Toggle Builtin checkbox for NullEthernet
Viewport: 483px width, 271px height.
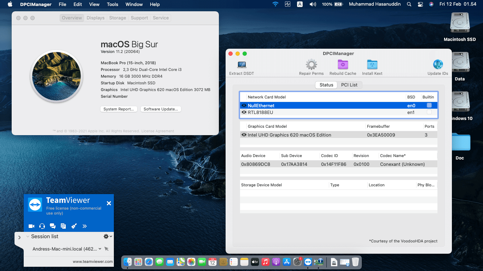pos(429,105)
